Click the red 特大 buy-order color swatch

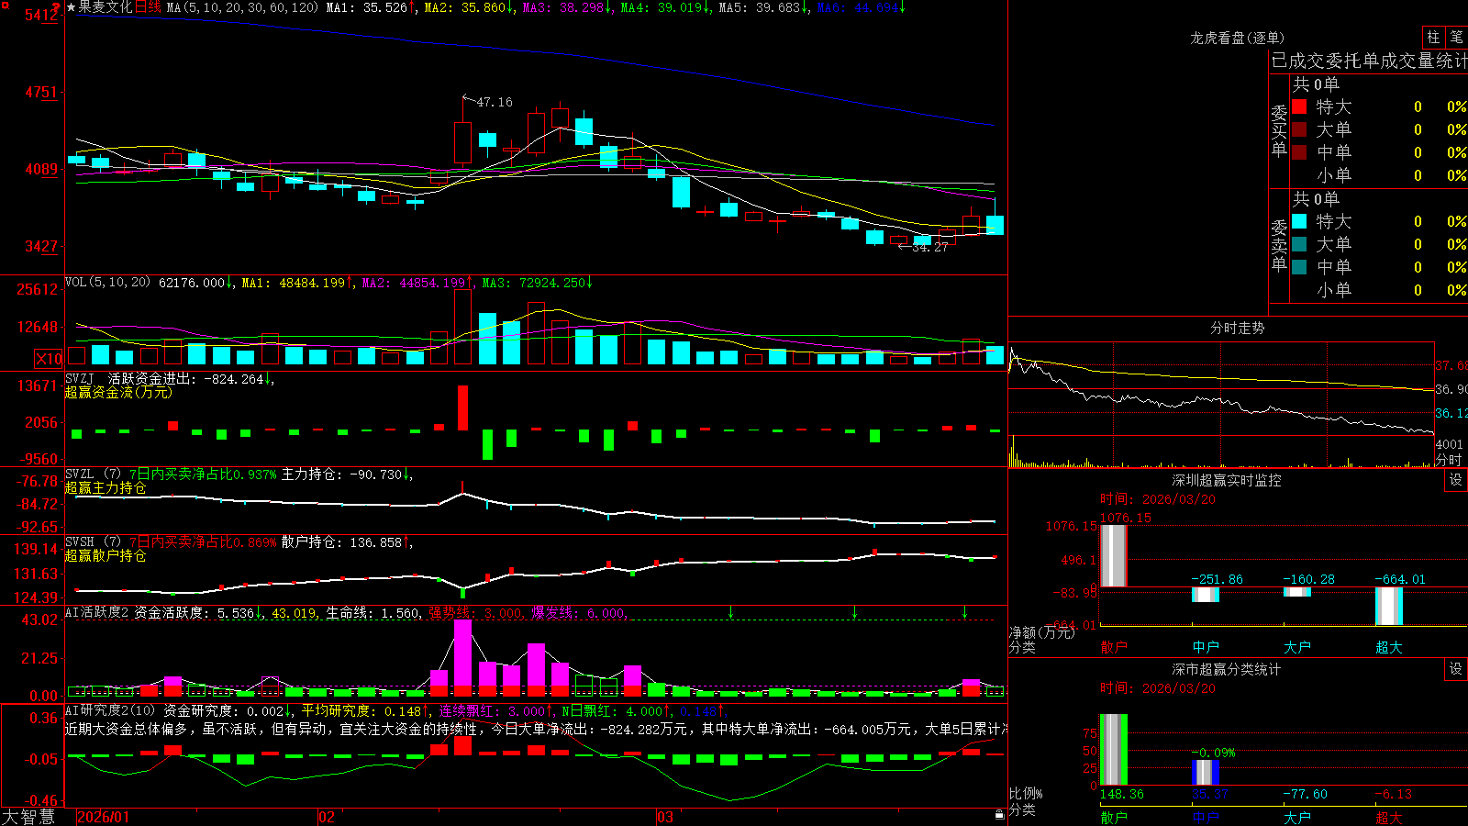[x=1299, y=106]
